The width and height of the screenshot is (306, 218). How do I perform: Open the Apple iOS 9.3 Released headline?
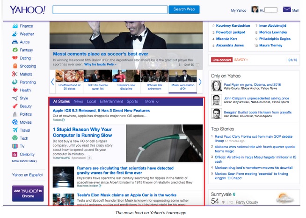point(101,110)
